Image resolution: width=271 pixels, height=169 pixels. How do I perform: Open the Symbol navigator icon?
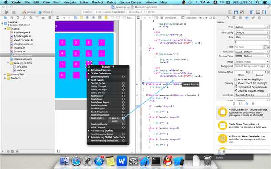coord(12,18)
